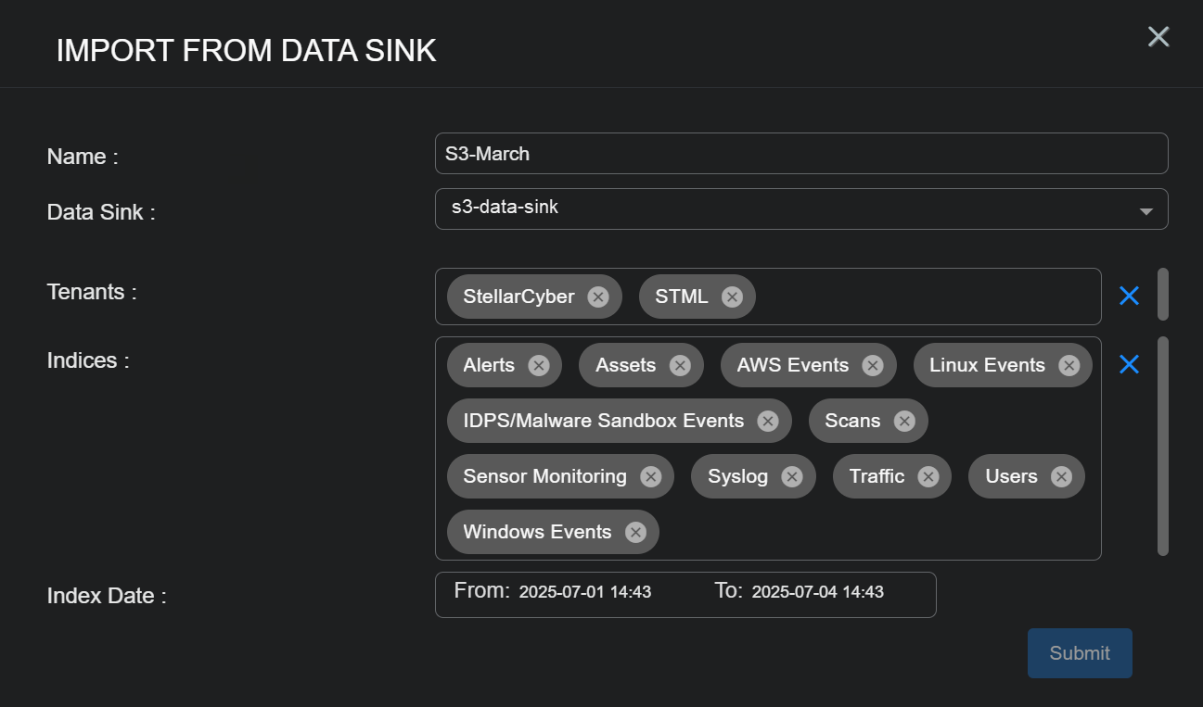Remove the AWS Events index chip
This screenshot has height=707, width=1203.
873,365
